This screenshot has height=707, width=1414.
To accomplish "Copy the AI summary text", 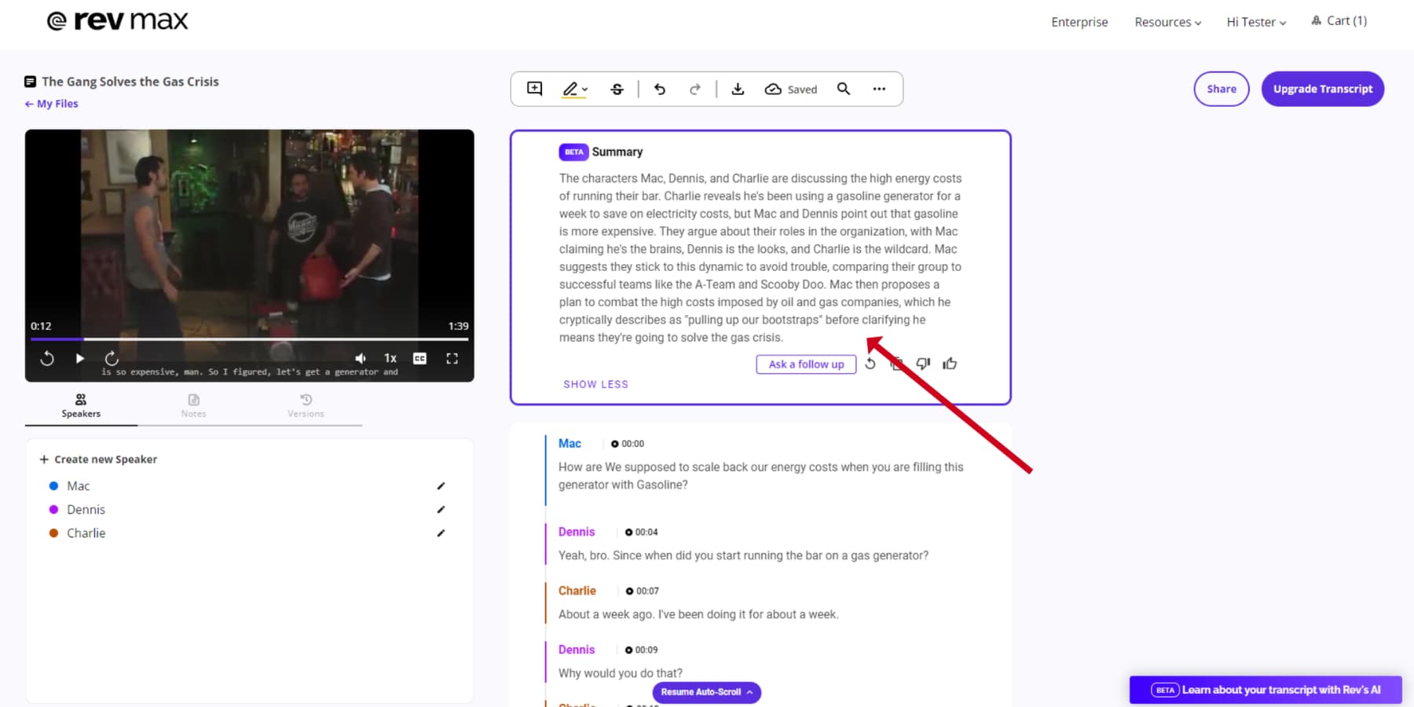I will (x=896, y=364).
